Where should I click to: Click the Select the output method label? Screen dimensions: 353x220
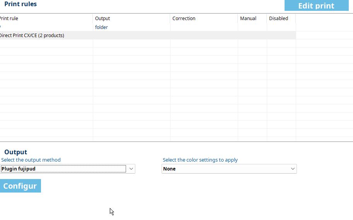(x=31, y=160)
